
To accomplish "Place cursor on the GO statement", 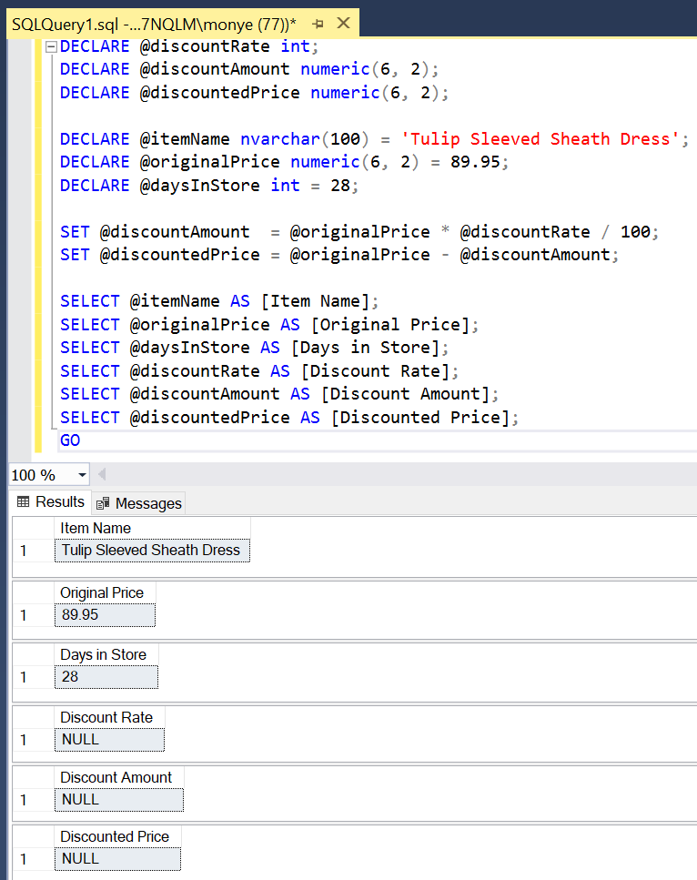I will [x=70, y=440].
